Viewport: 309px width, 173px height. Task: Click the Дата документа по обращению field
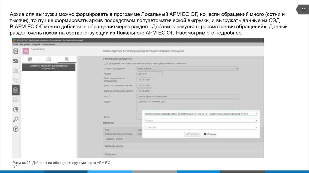click(x=144, y=80)
